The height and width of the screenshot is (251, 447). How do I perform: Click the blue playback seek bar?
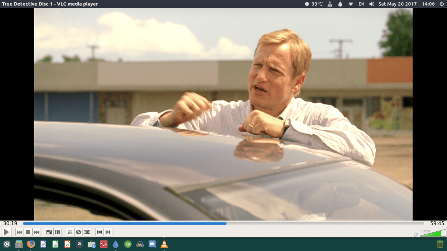[223, 223]
